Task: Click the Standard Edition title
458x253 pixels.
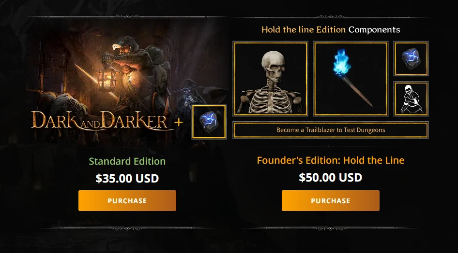Action: (127, 161)
